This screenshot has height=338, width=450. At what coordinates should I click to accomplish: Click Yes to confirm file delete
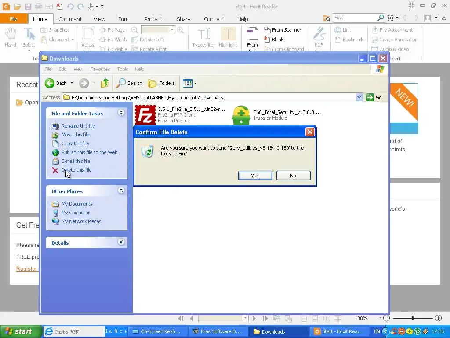pyautogui.click(x=255, y=176)
